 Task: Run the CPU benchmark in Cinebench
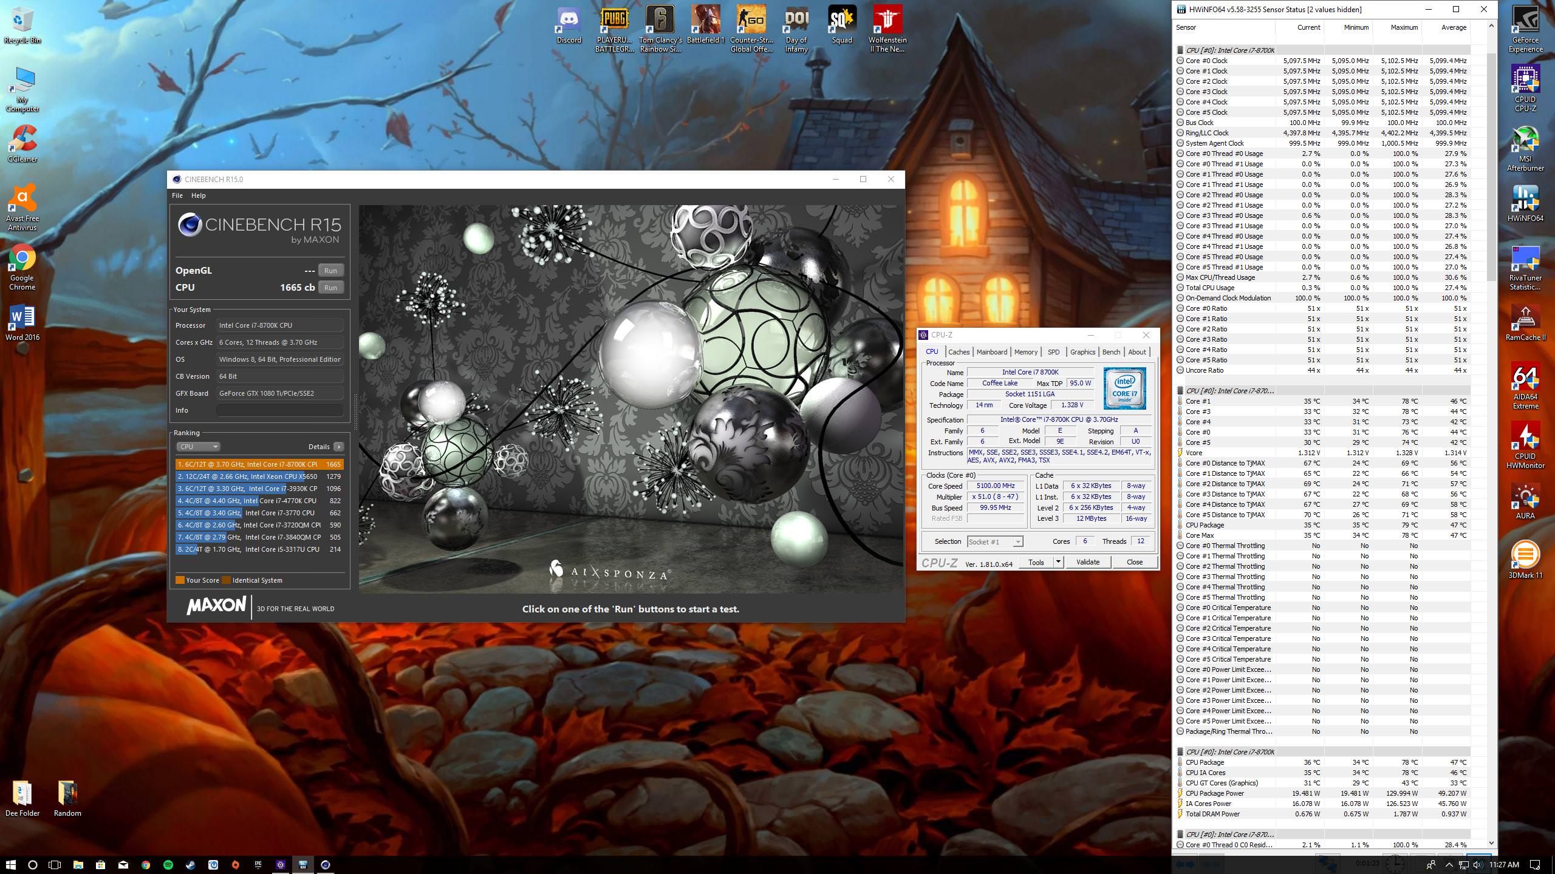coord(330,288)
